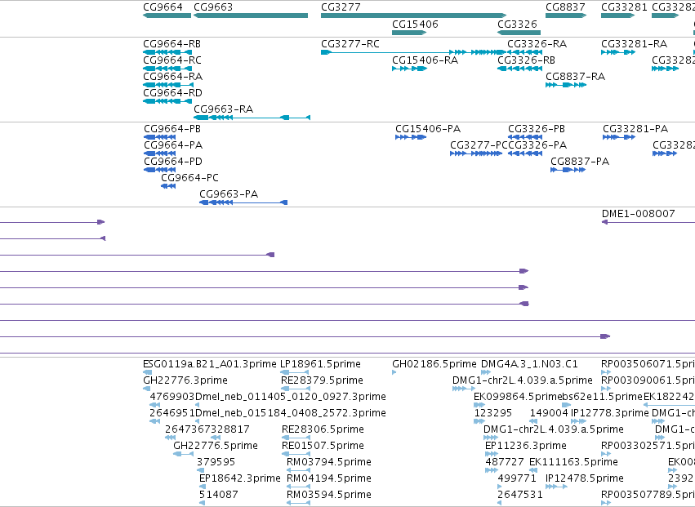Click the CG8837 gene label
This screenshot has width=695, height=507.
565,7
